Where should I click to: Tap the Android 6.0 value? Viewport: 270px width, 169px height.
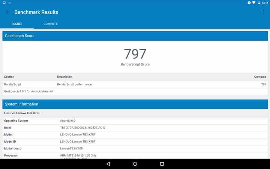click(x=67, y=121)
